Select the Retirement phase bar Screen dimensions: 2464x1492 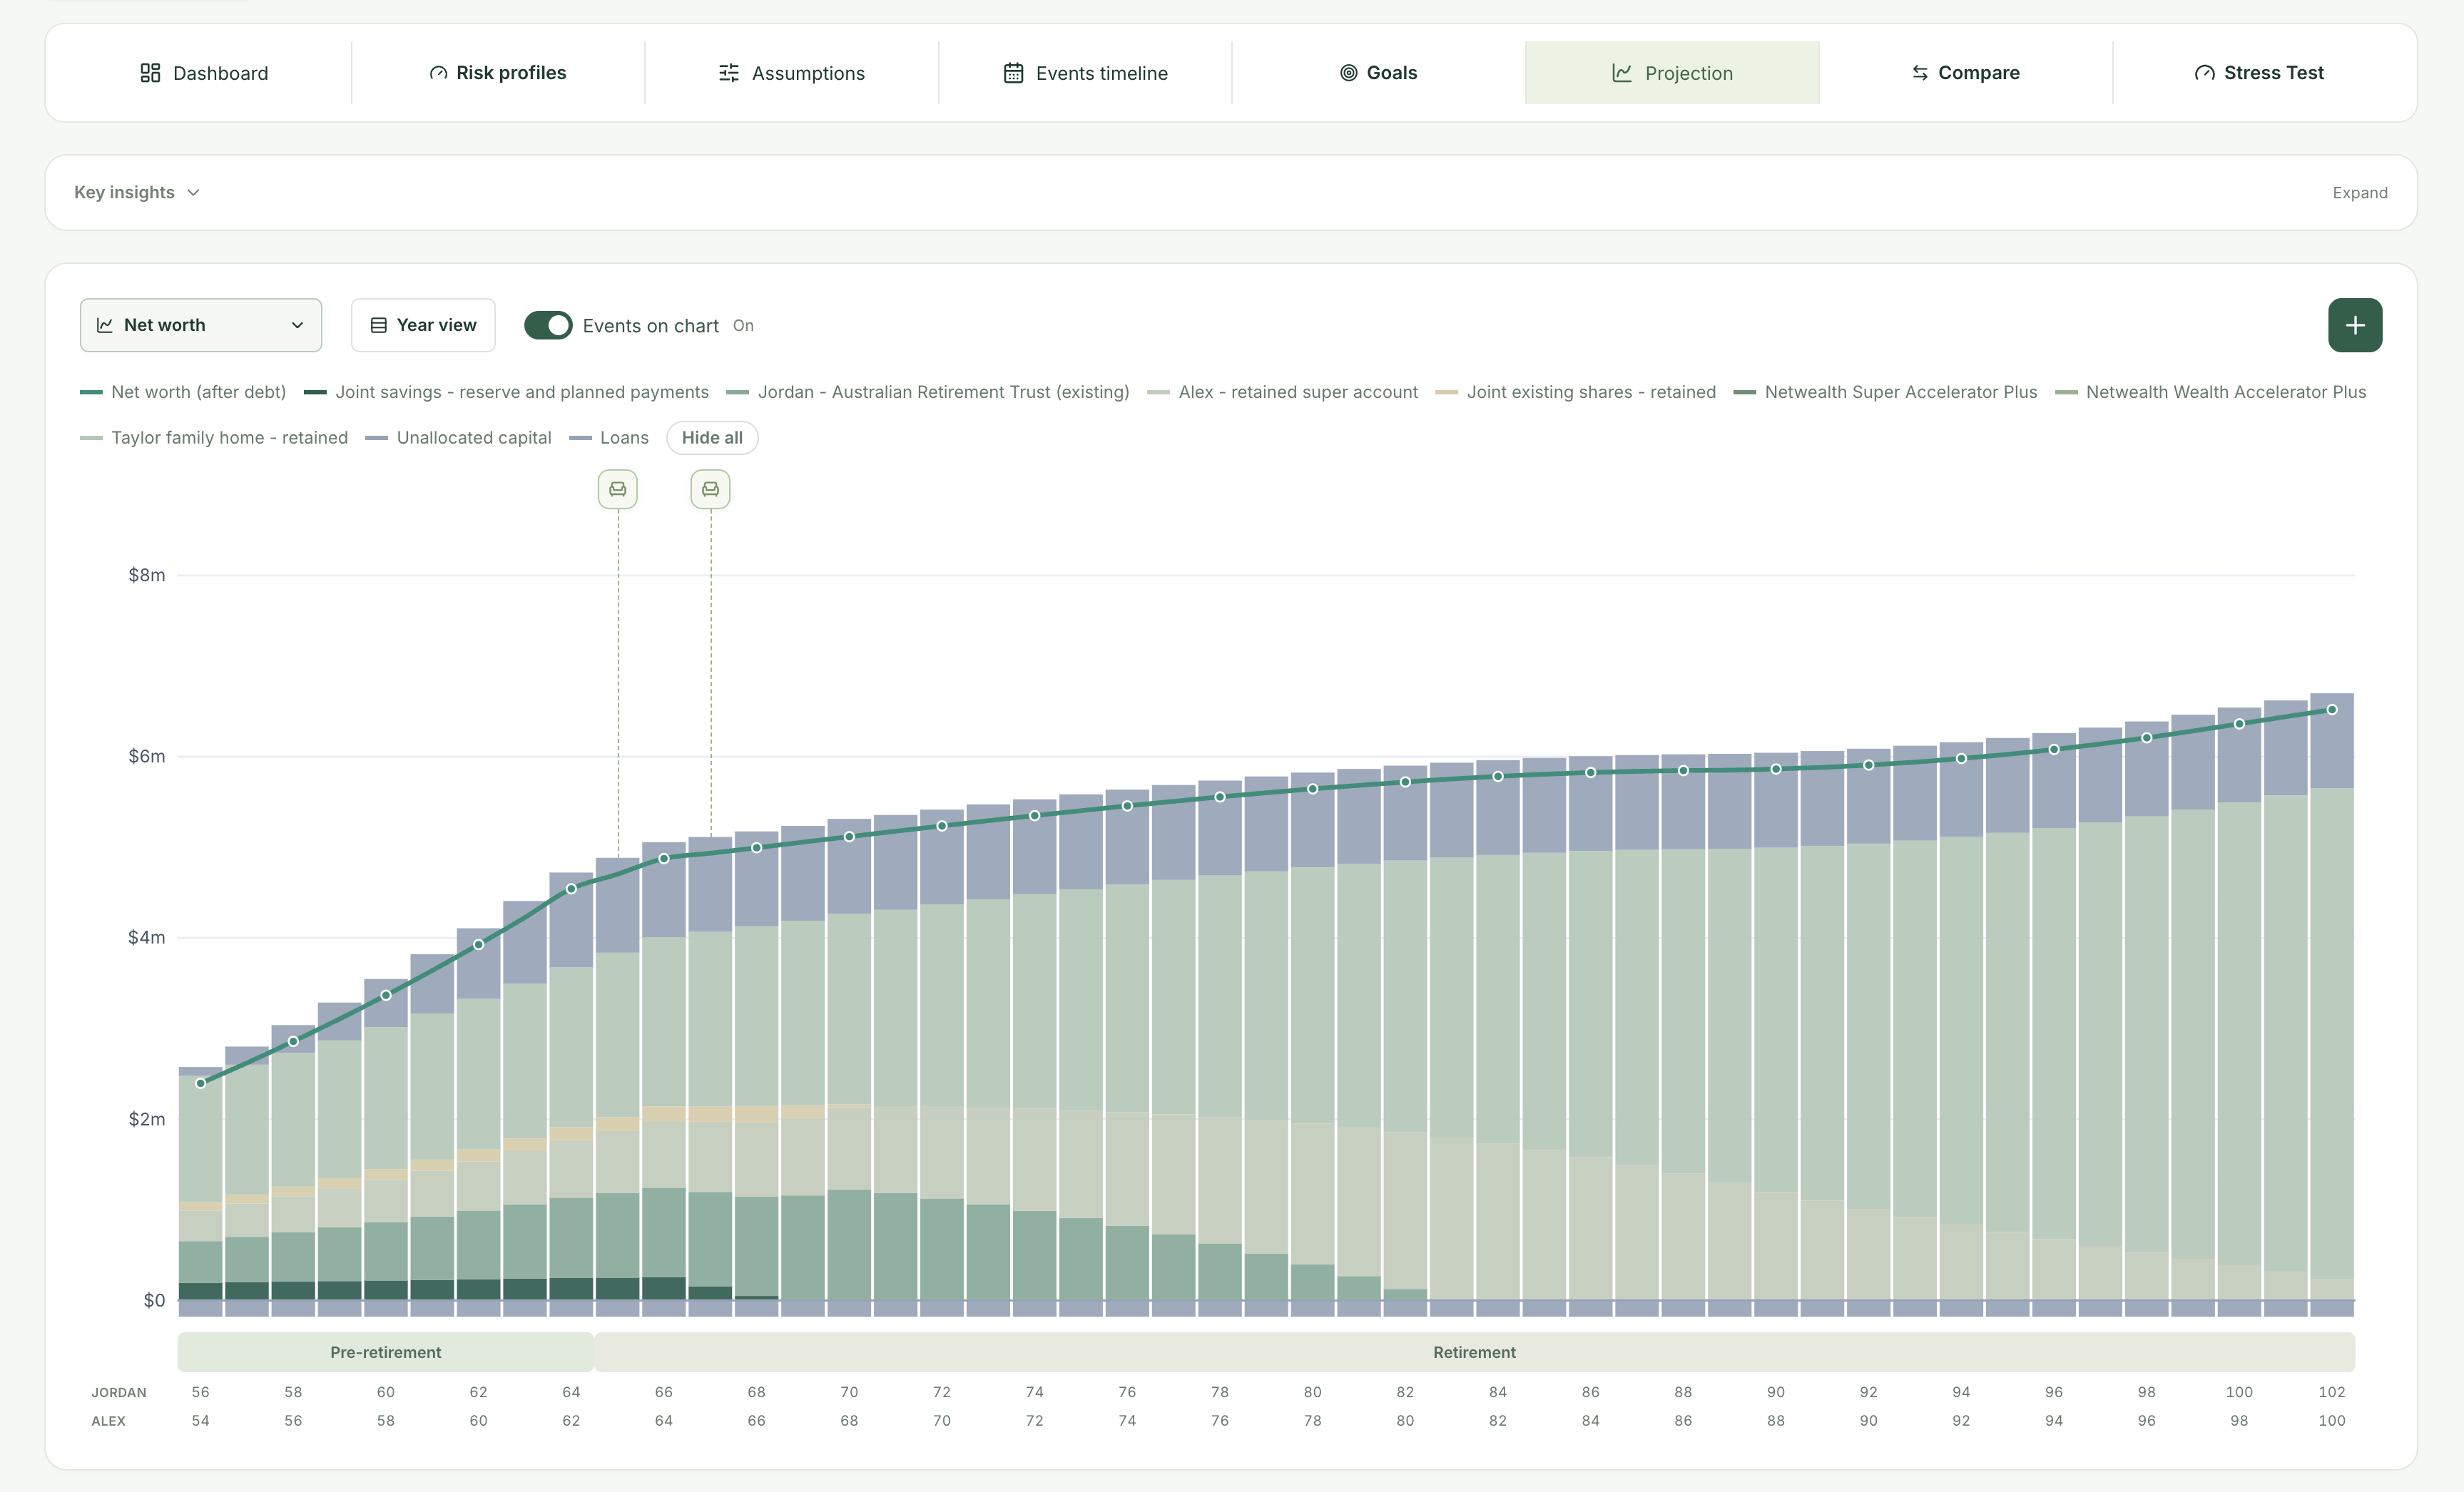[1475, 1352]
